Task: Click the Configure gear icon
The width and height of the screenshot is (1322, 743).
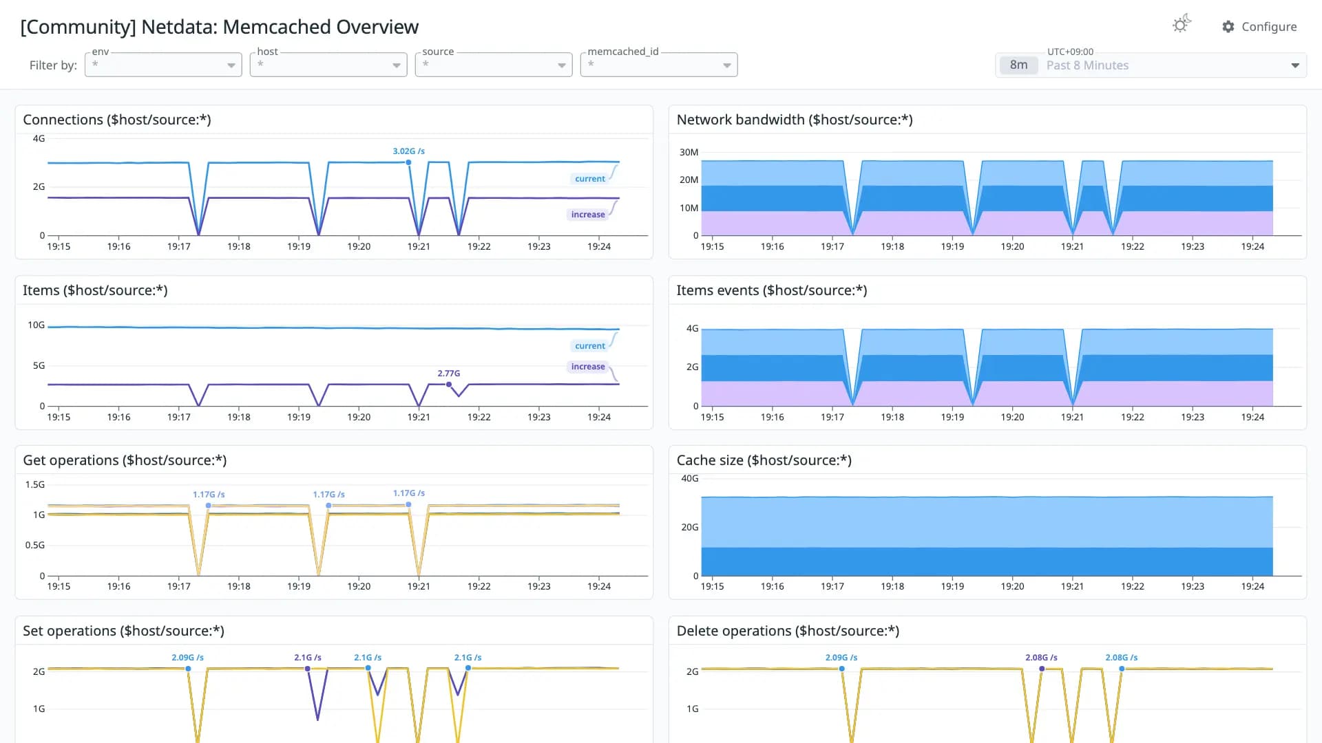Action: coord(1228,27)
